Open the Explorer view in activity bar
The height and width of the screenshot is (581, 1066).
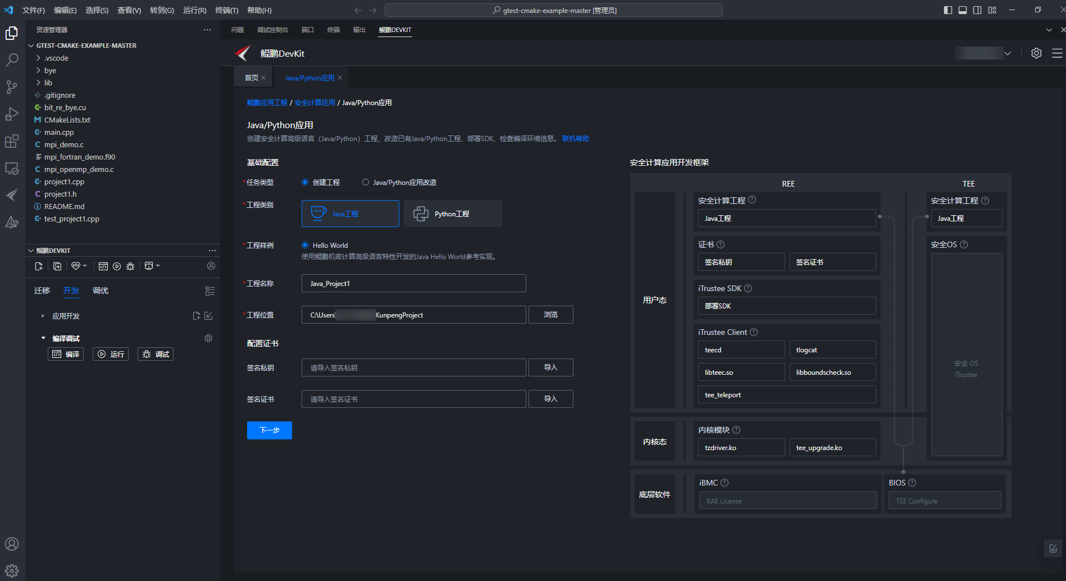coord(12,34)
